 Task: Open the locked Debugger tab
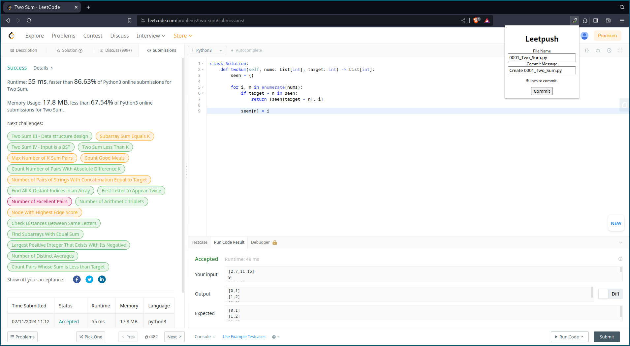[264, 242]
